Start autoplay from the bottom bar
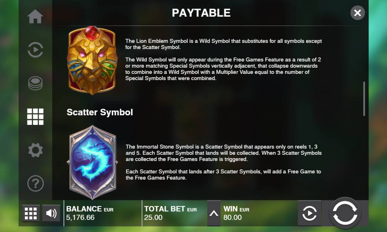387x232 pixels. 310,213
